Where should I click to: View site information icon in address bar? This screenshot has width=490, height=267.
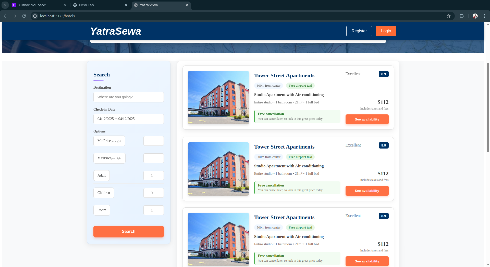point(35,16)
